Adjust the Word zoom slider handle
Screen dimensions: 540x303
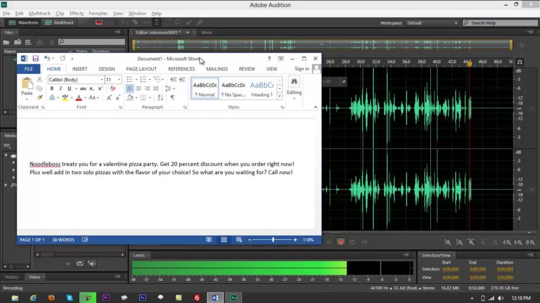click(273, 240)
